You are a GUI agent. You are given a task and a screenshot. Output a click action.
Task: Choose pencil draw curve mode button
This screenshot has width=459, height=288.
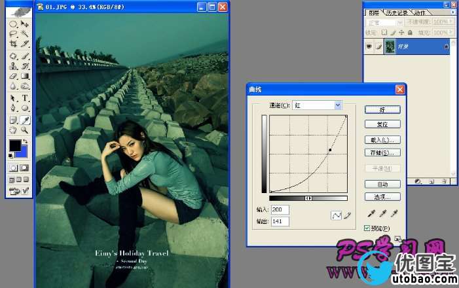[347, 216]
